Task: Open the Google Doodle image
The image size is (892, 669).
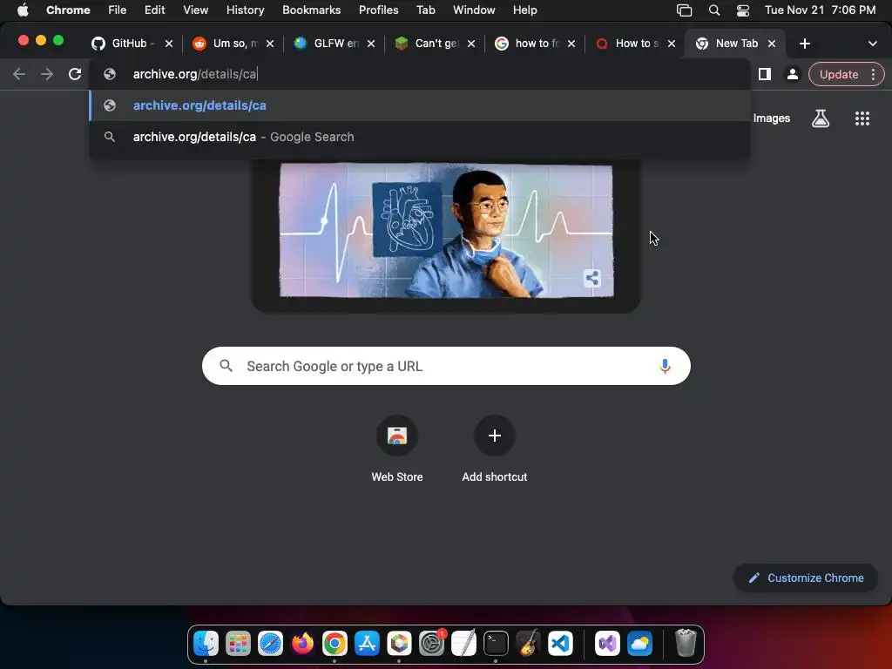Action: pyautogui.click(x=446, y=230)
